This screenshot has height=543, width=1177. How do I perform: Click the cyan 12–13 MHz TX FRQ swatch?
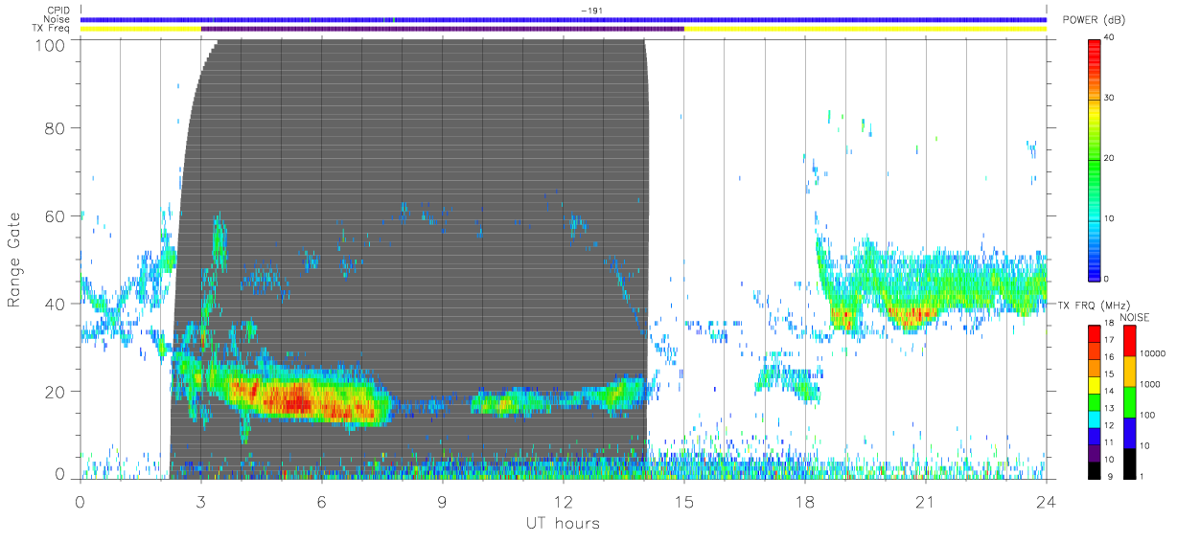click(x=1095, y=419)
